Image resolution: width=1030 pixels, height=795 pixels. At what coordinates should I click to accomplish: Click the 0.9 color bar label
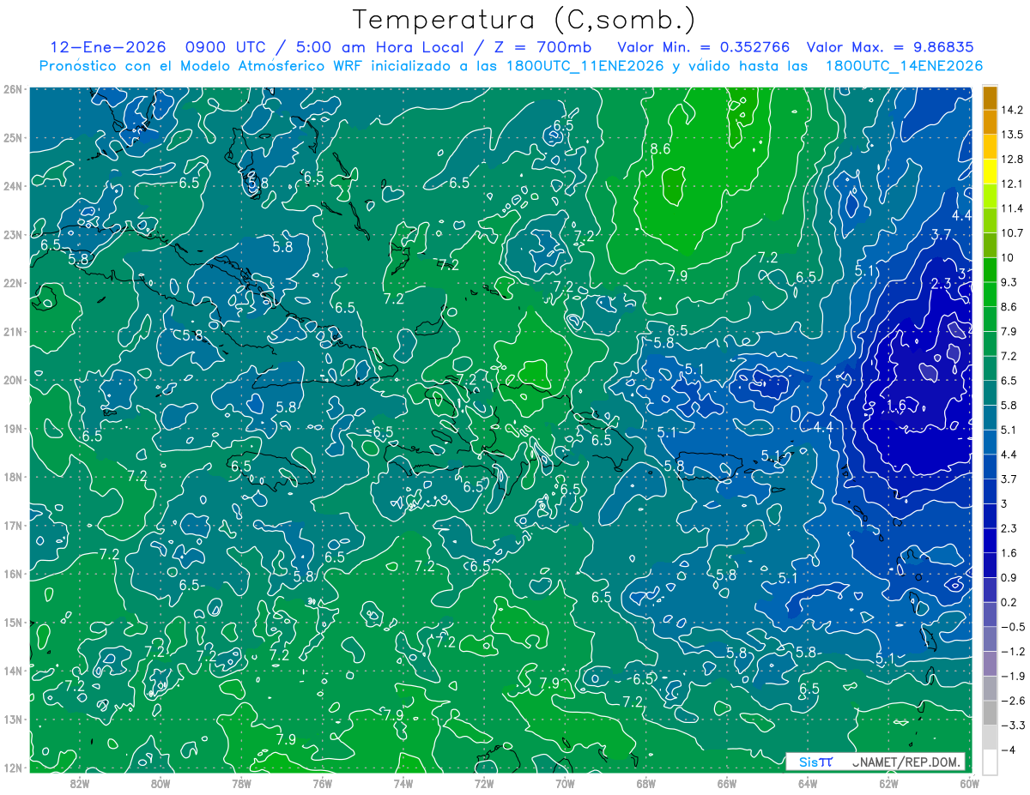pos(1009,577)
